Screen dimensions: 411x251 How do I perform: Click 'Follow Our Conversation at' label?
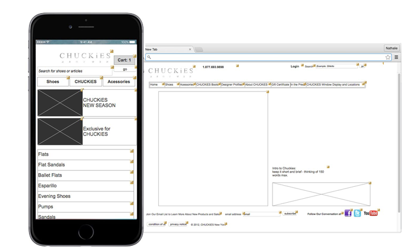click(x=324, y=214)
